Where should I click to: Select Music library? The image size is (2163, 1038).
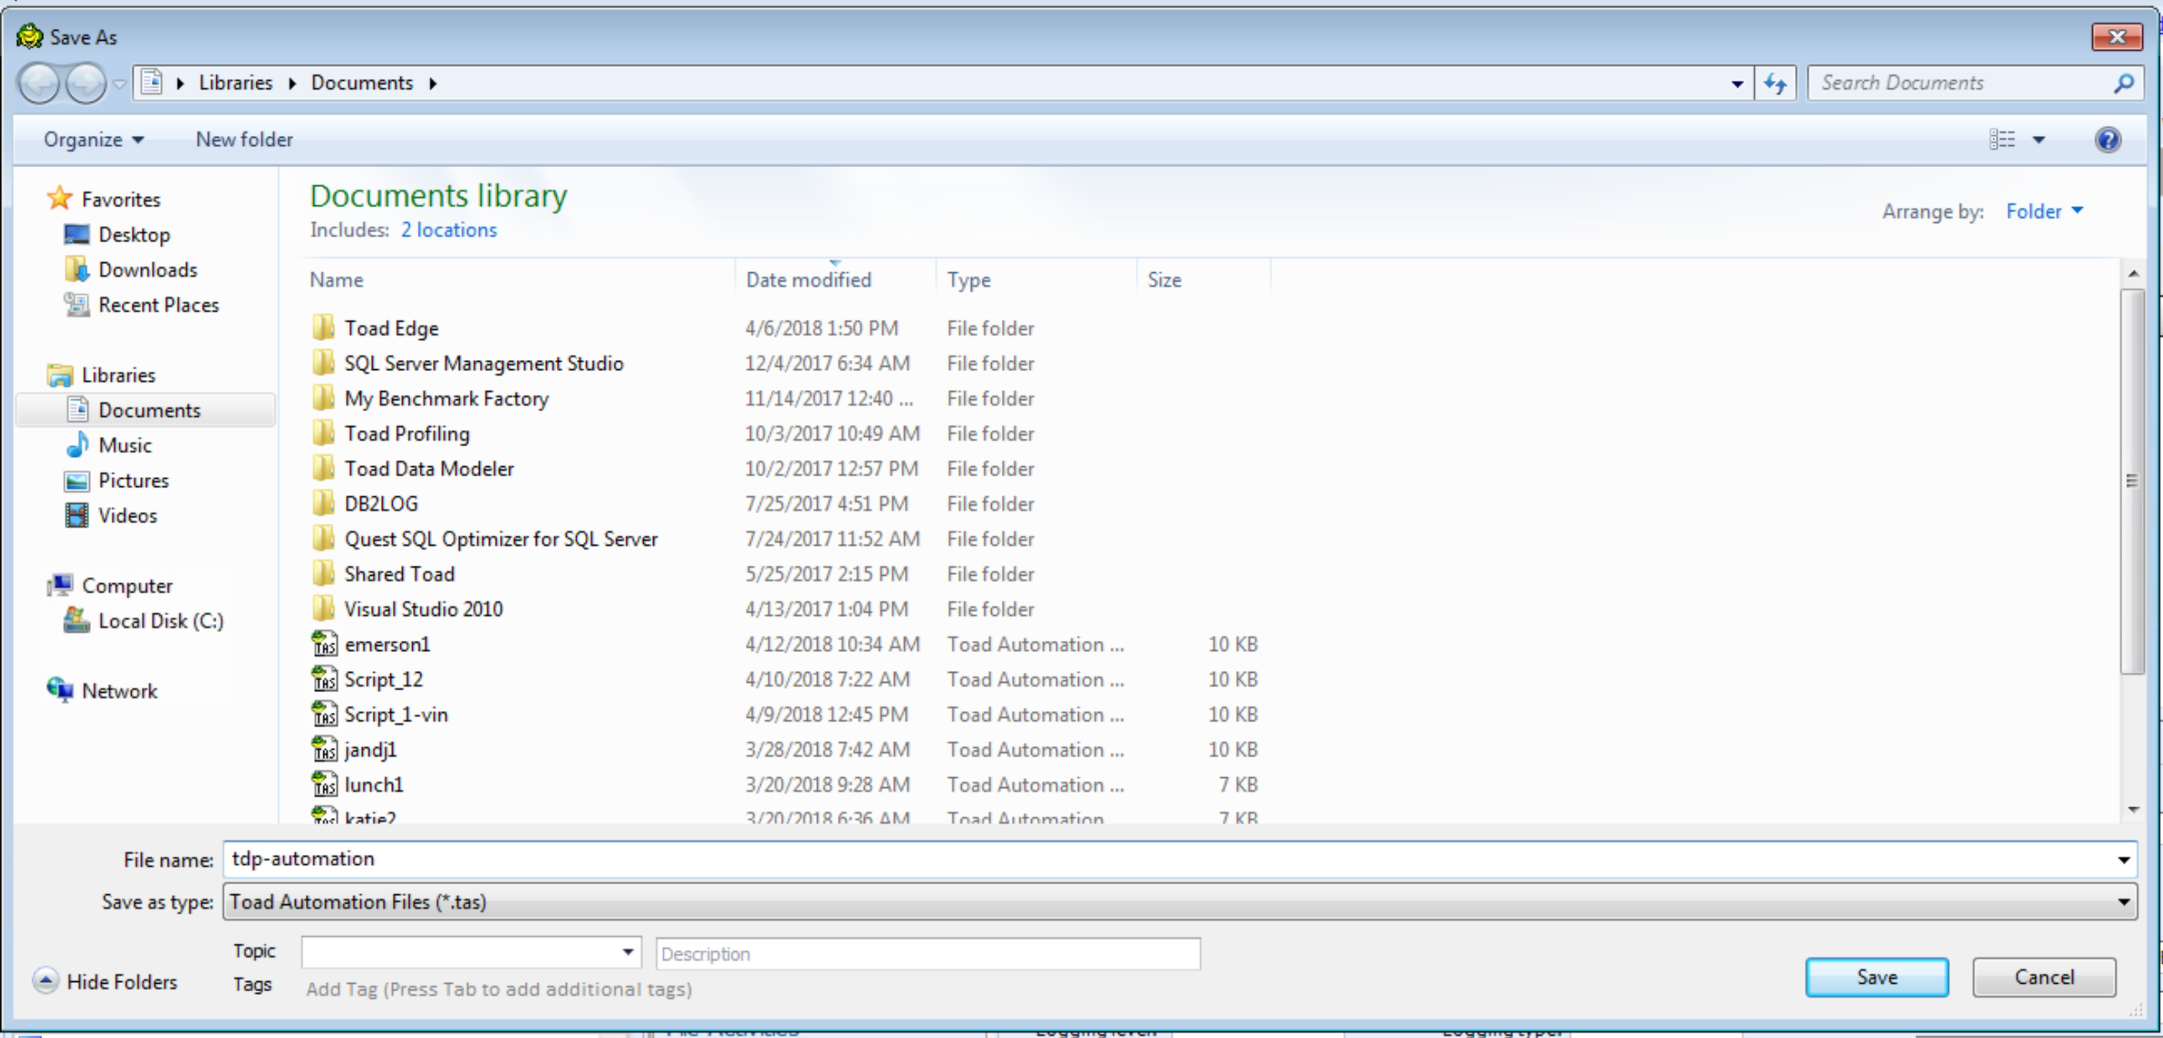(x=125, y=445)
